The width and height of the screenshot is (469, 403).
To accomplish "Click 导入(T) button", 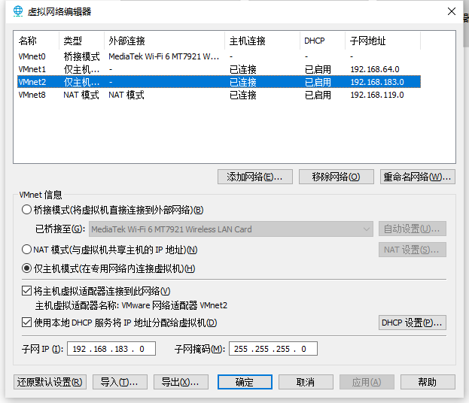I will [120, 382].
